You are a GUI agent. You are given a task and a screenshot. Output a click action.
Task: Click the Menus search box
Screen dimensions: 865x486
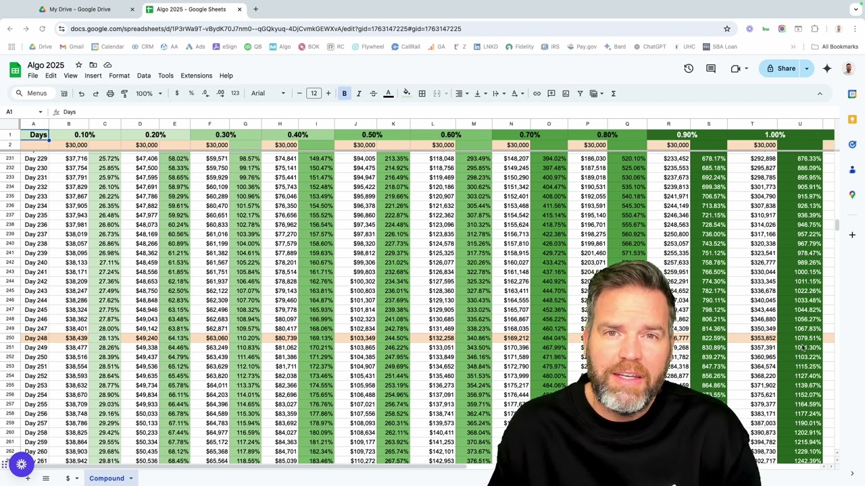[37, 93]
